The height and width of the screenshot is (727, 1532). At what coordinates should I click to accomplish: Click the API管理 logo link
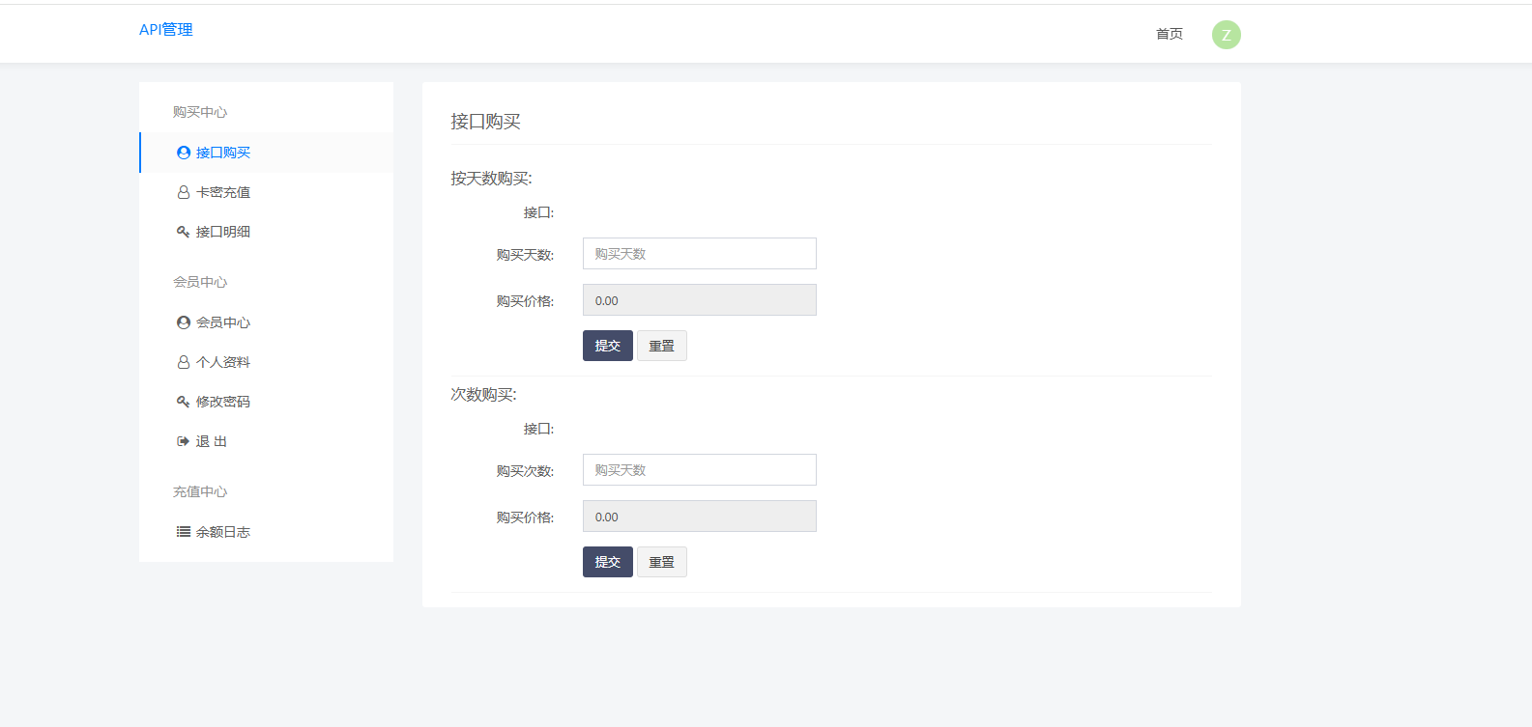pyautogui.click(x=166, y=30)
